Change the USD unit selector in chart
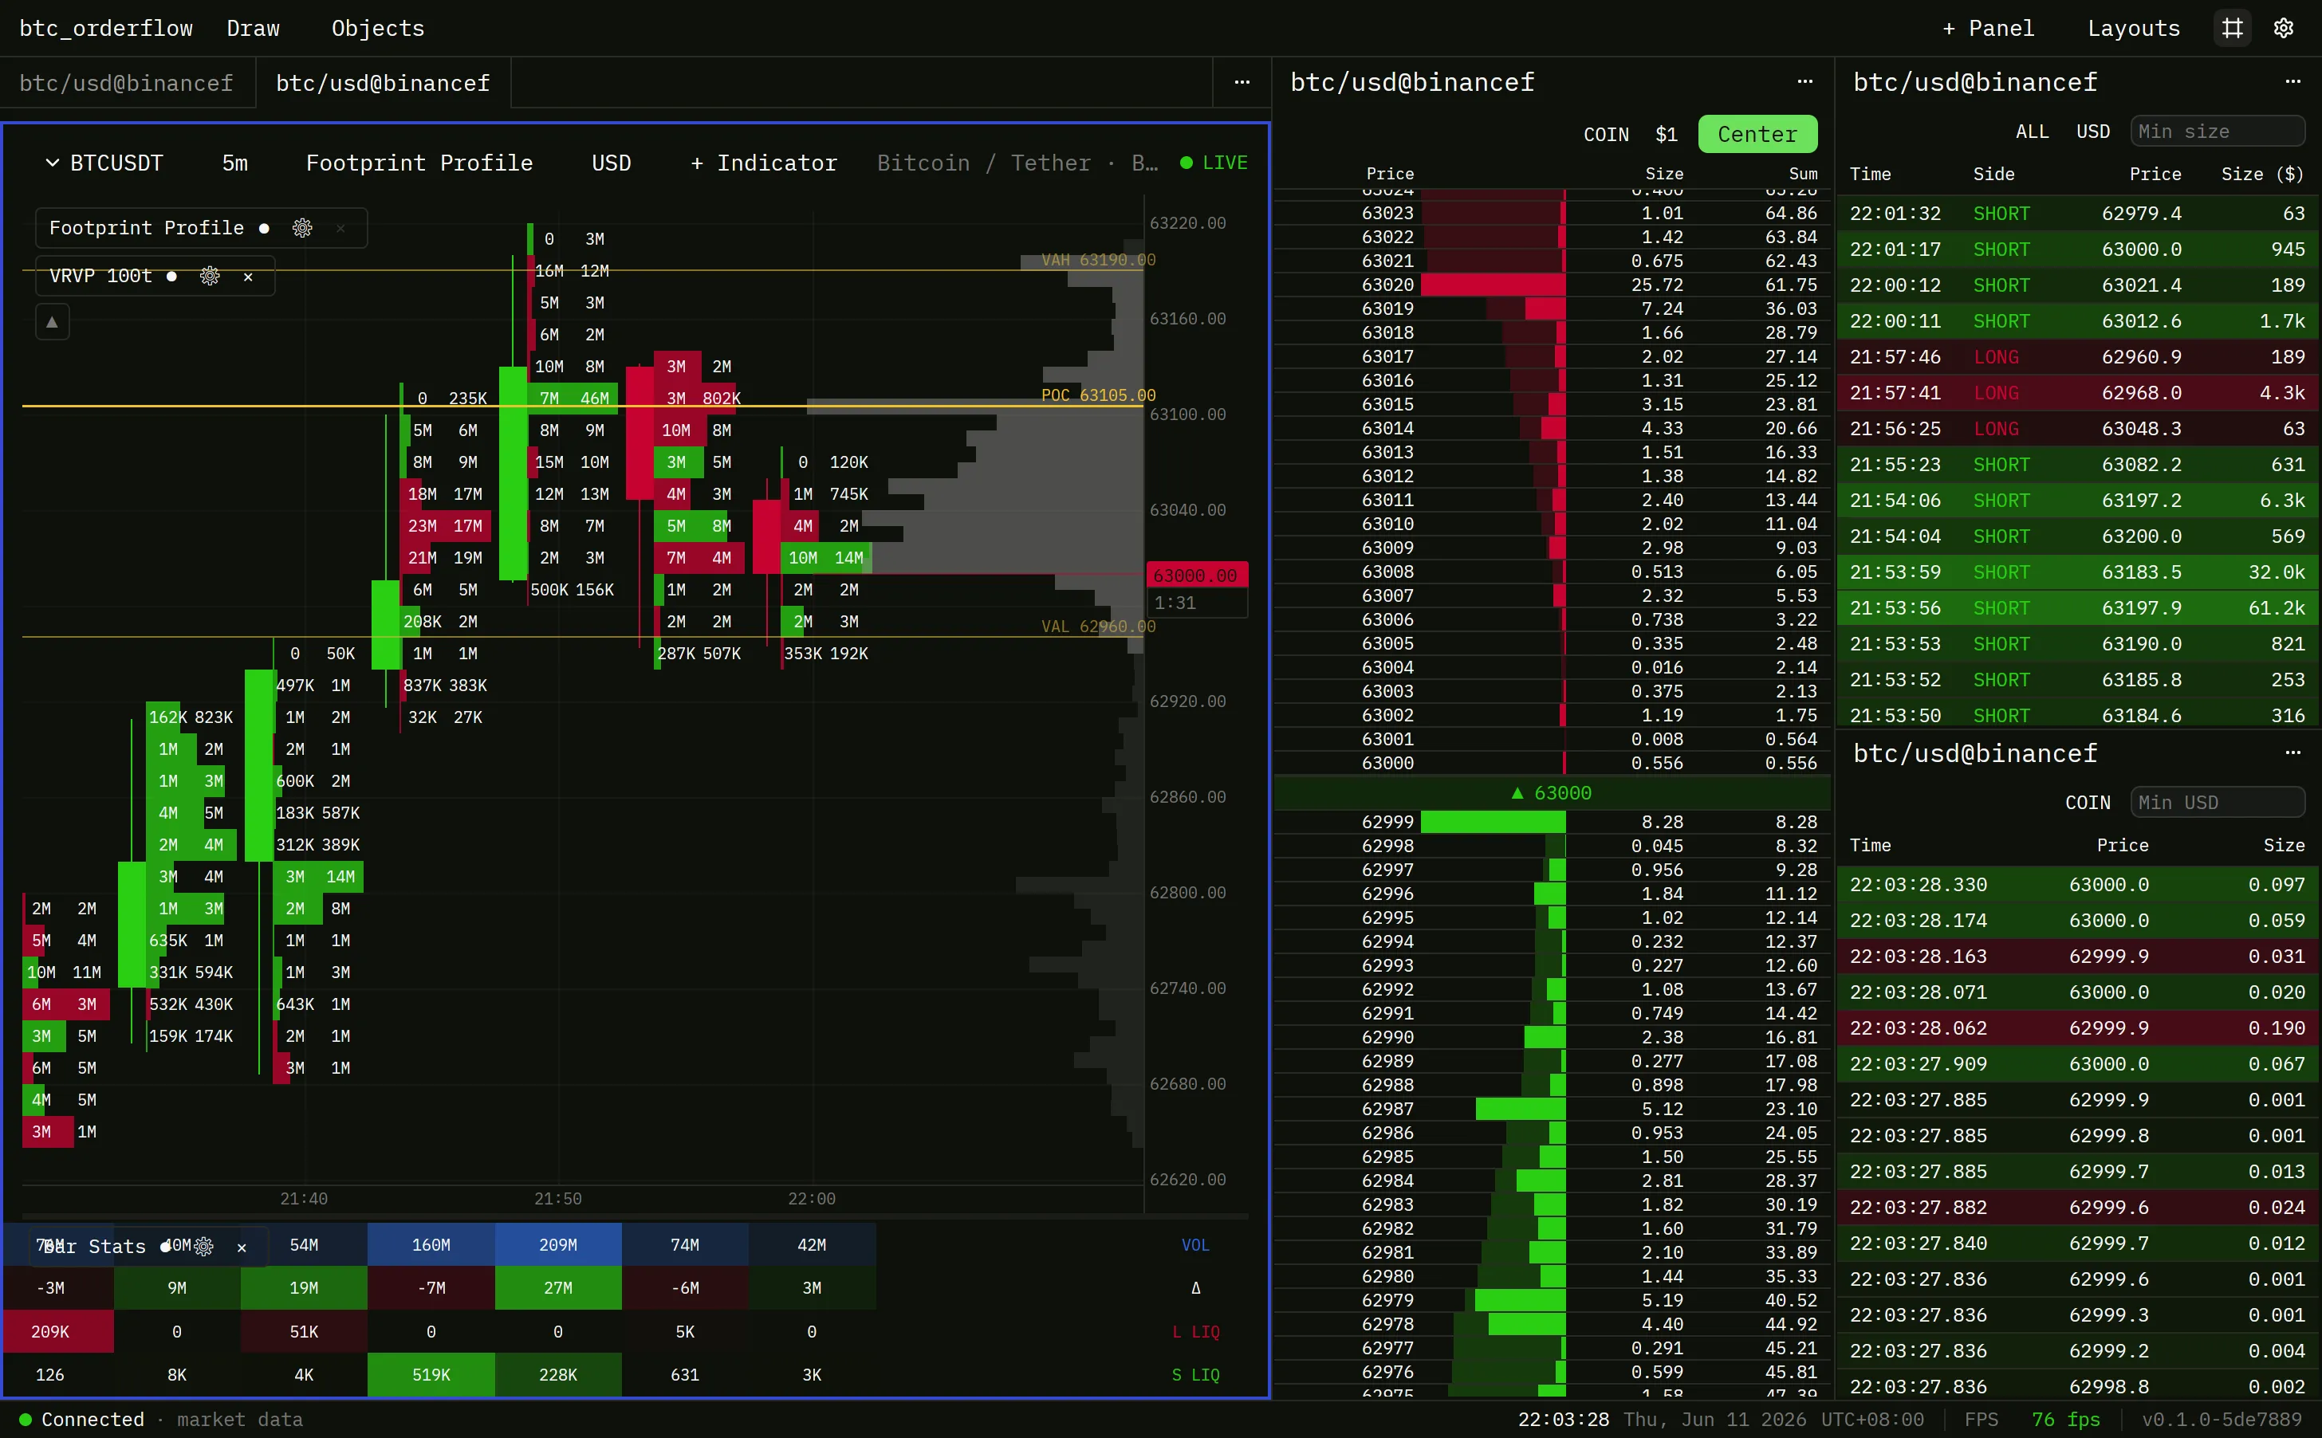Image resolution: width=2322 pixels, height=1438 pixels. 612,163
